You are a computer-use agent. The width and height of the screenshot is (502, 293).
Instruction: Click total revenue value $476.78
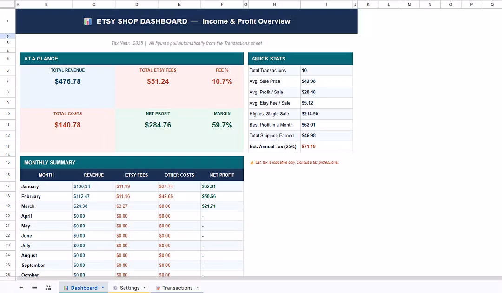(67, 81)
